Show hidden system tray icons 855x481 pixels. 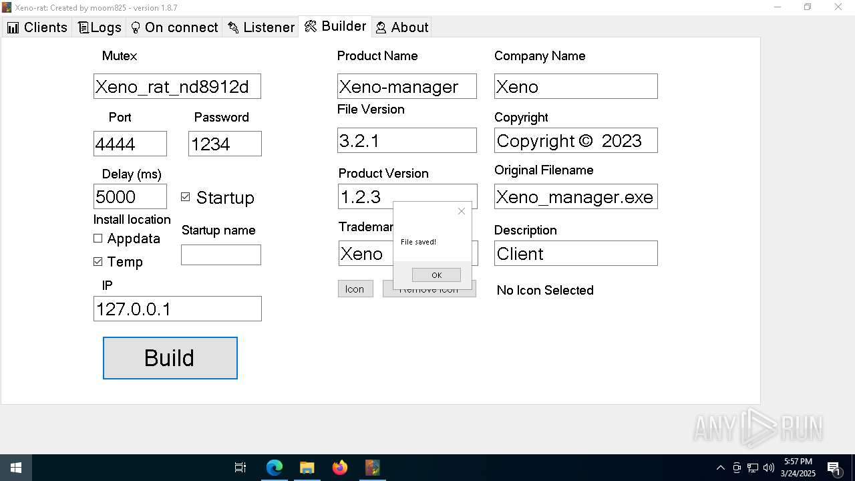[x=720, y=468]
